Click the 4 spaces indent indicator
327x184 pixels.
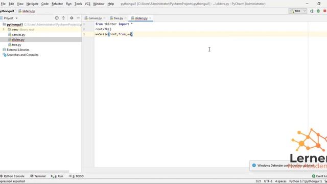[281, 181]
